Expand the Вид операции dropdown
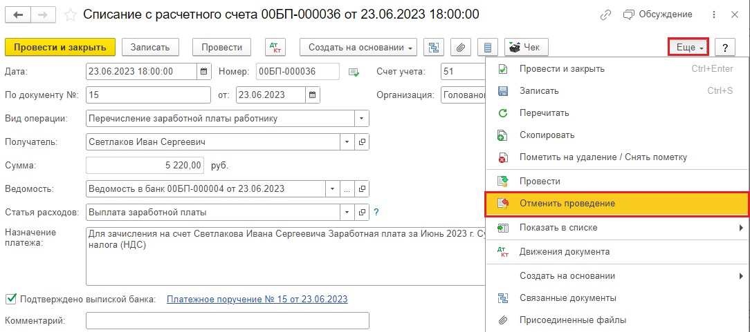The width and height of the screenshot is (750, 332). (362, 118)
